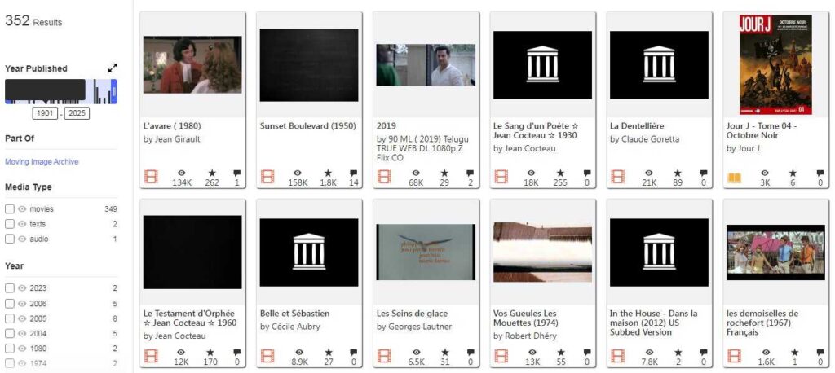
Task: Check the 2023 year filter
Action: [x=10, y=288]
